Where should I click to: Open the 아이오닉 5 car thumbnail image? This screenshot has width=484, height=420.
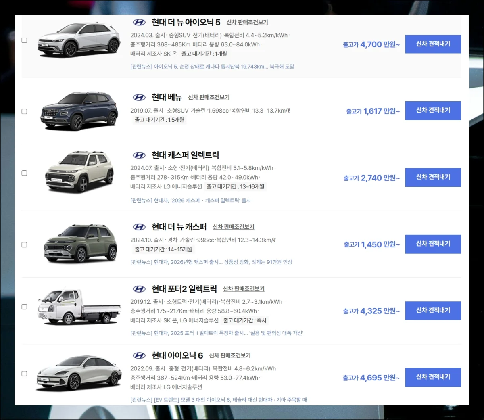click(x=79, y=40)
